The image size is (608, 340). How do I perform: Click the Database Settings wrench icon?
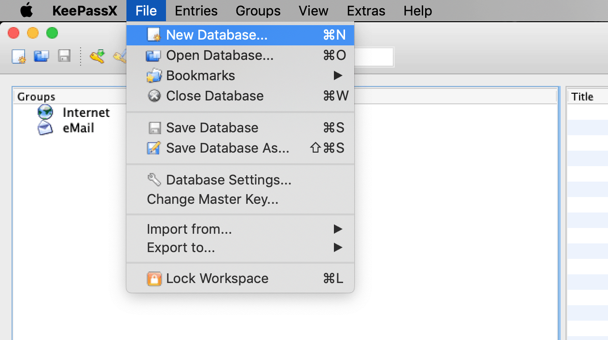[154, 180]
